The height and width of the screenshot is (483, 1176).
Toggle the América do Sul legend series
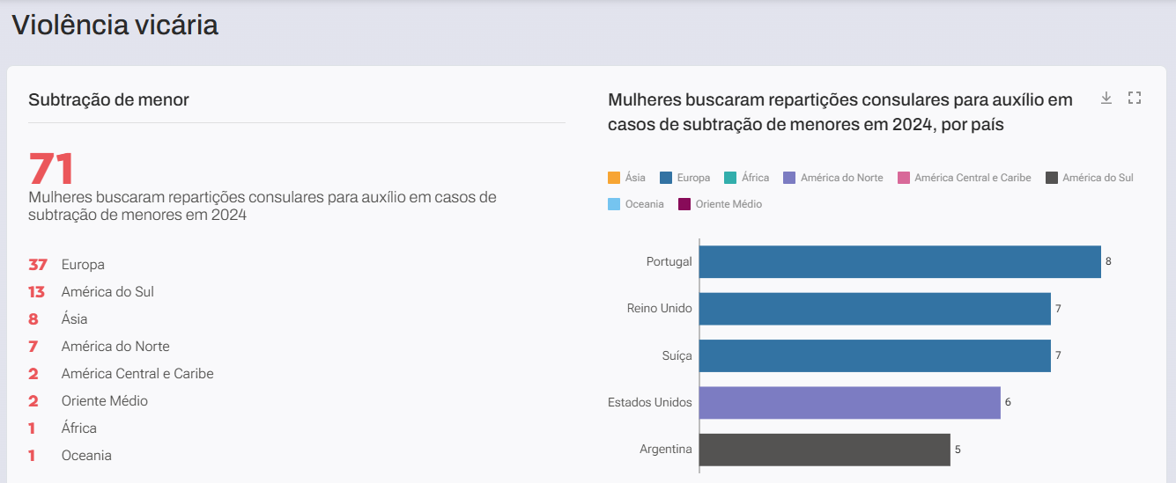[x=1089, y=178]
